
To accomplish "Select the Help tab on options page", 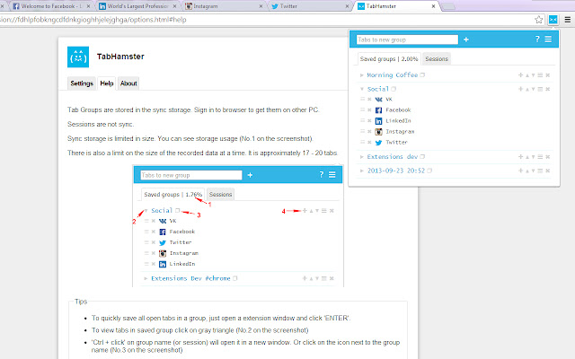I will [107, 83].
